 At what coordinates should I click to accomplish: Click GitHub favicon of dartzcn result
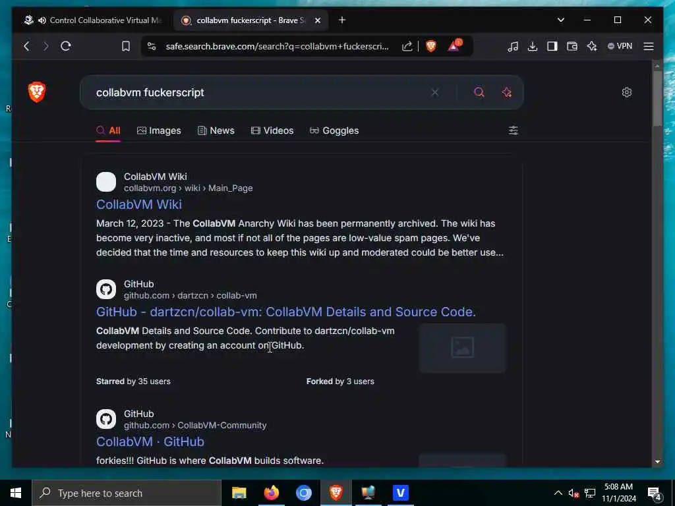pos(106,289)
